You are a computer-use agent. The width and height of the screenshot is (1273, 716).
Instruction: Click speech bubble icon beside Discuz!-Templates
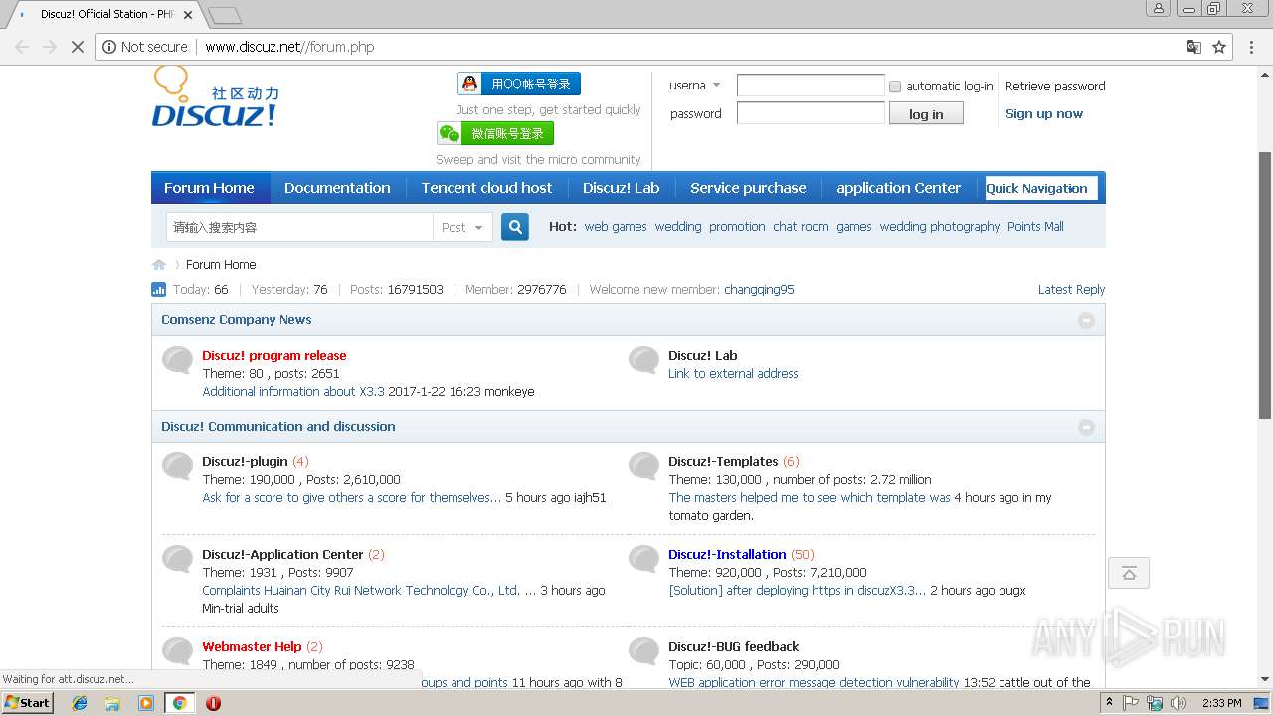643,465
